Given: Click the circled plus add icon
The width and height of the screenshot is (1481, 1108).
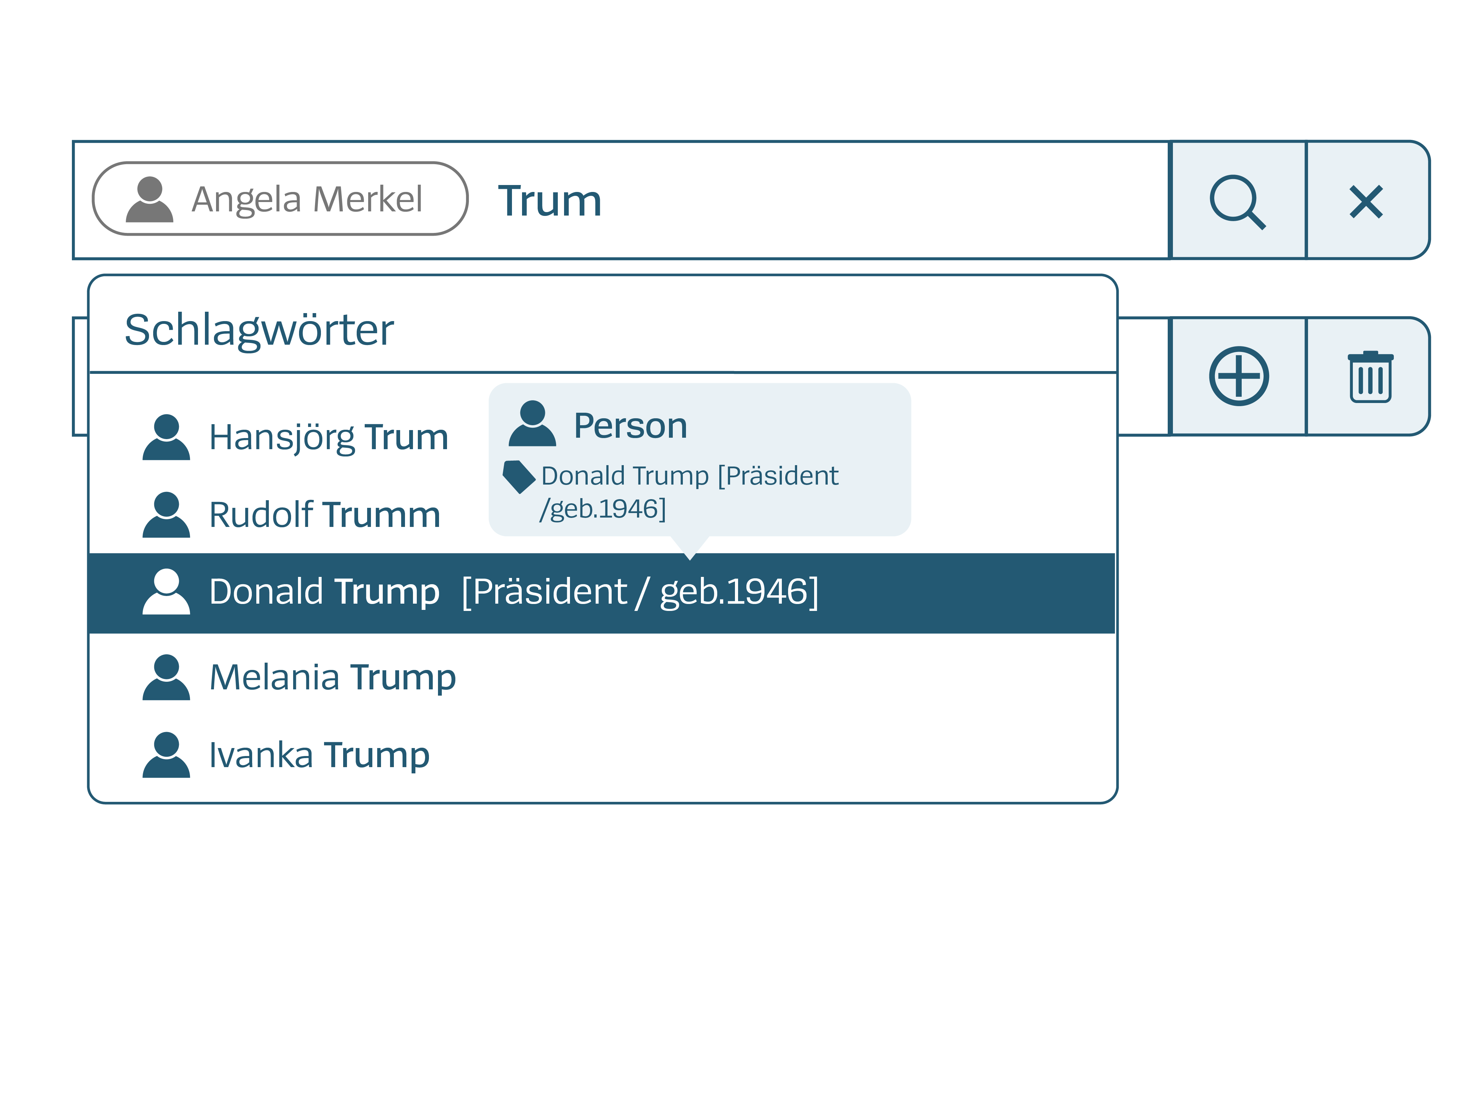Looking at the screenshot, I should (x=1239, y=376).
